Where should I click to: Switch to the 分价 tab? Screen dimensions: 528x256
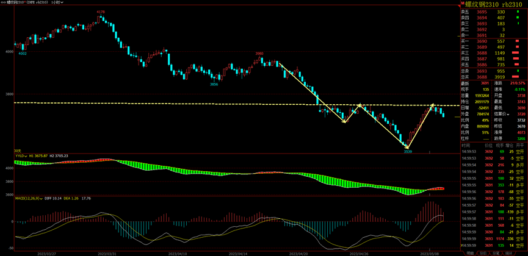[x=483, y=253]
